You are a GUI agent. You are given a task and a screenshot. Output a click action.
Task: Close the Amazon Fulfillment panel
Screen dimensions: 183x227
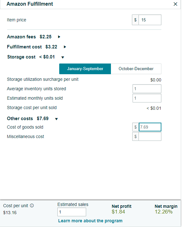(175, 4)
